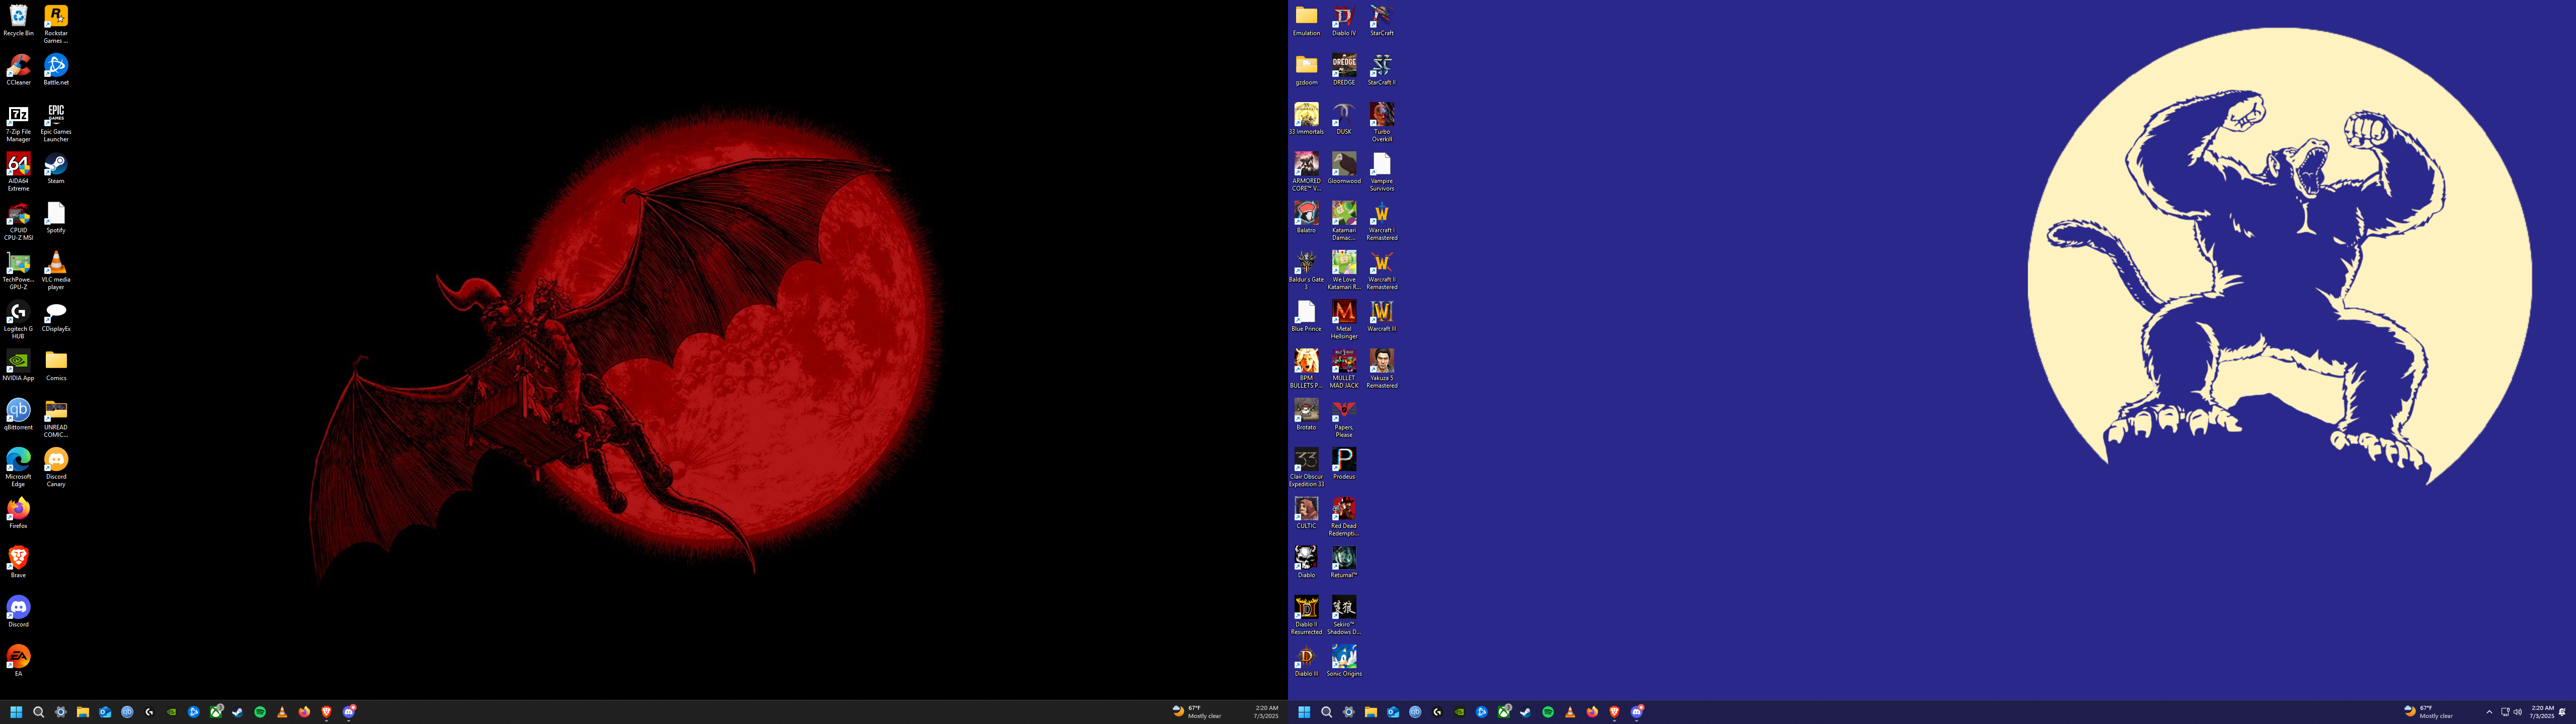This screenshot has height=724, width=2576.
Task: Select Discord Canary desktop shortcut
Action: click(x=56, y=467)
